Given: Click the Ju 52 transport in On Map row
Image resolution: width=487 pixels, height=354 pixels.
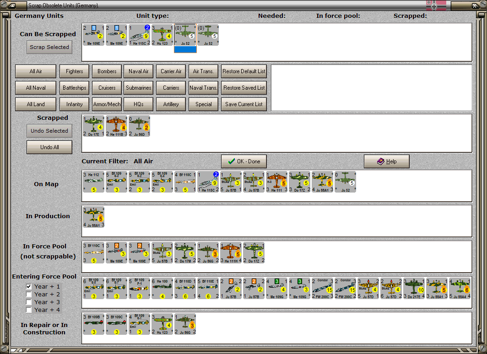Looking at the screenshot, I should tap(346, 182).
